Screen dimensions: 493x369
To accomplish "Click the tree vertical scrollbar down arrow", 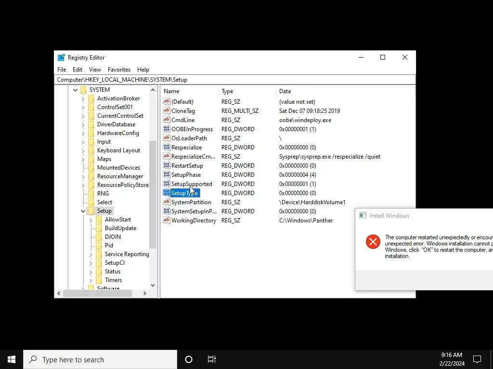I will pos(153,285).
